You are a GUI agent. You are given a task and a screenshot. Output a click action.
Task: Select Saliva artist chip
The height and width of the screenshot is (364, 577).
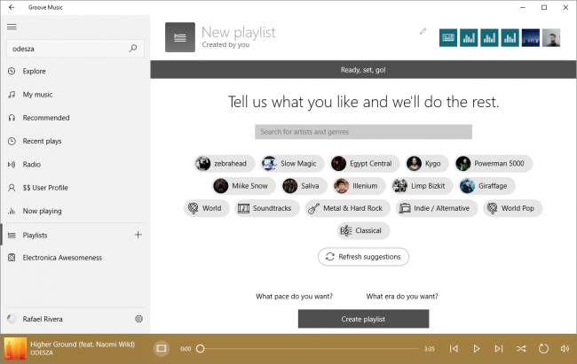[304, 186]
